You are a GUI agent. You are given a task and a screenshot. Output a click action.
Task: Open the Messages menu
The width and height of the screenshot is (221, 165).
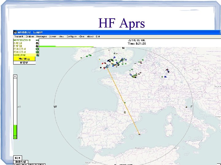click(x=41, y=36)
